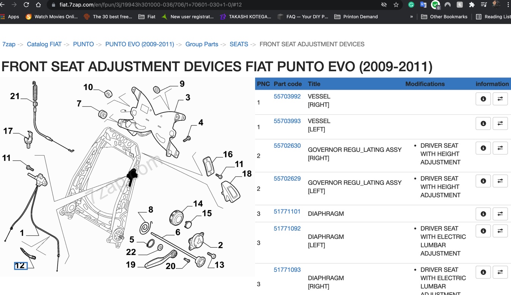Open info for part 55702629
The image size is (511, 295).
[483, 181]
